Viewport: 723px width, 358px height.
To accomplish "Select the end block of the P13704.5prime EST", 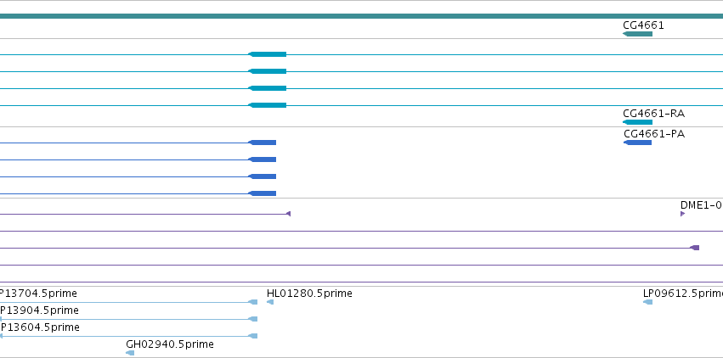I will (x=252, y=302).
